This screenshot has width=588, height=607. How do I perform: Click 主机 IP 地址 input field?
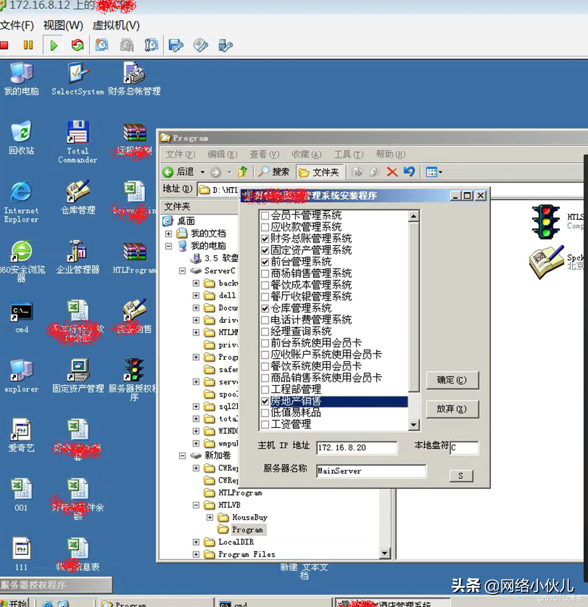[357, 448]
